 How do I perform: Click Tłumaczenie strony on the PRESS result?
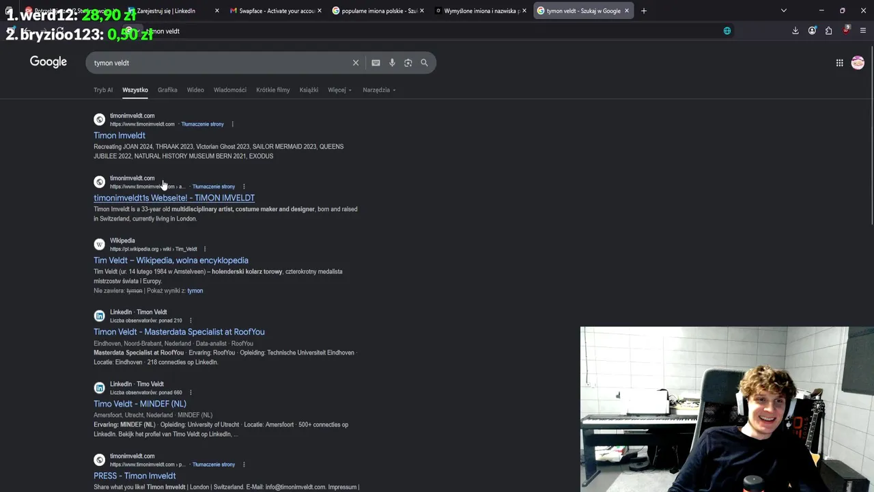(214, 465)
